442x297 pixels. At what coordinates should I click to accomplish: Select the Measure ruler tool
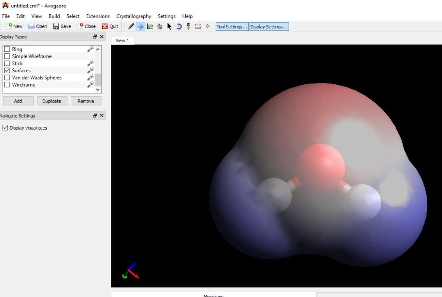[198, 26]
